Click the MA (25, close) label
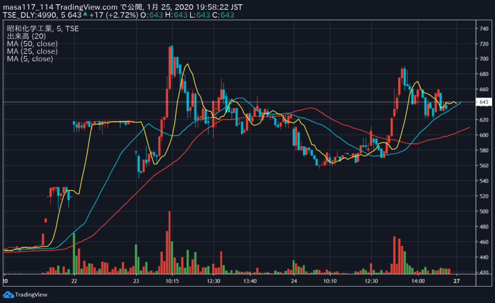The image size is (495, 303). (x=32, y=51)
